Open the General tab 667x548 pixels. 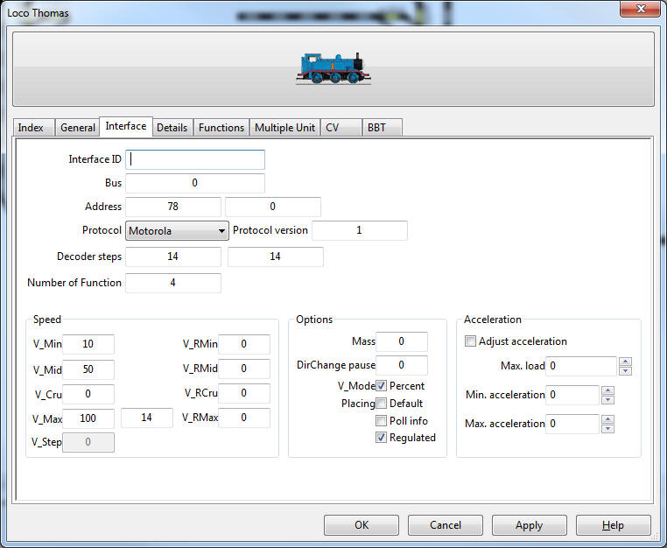pyautogui.click(x=77, y=128)
